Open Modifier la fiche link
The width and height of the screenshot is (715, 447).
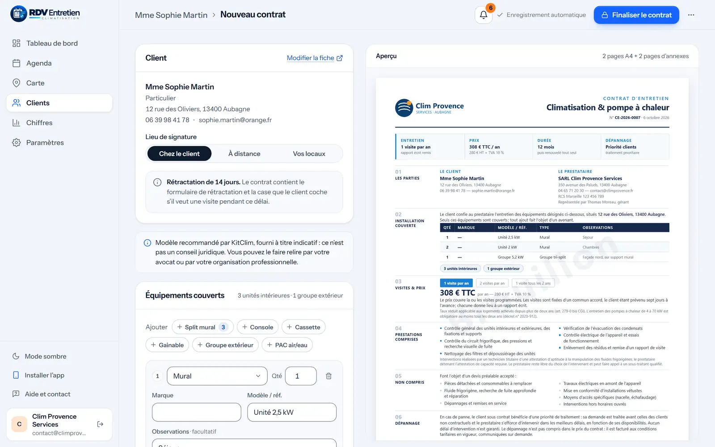(315, 58)
